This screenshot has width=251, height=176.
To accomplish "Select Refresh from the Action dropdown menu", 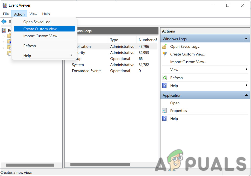I will click(29, 46).
